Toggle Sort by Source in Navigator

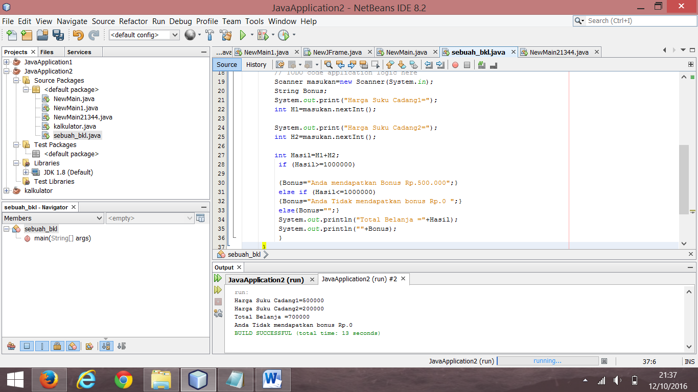coord(122,346)
